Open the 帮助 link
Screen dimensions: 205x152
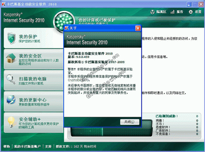[7, 147]
